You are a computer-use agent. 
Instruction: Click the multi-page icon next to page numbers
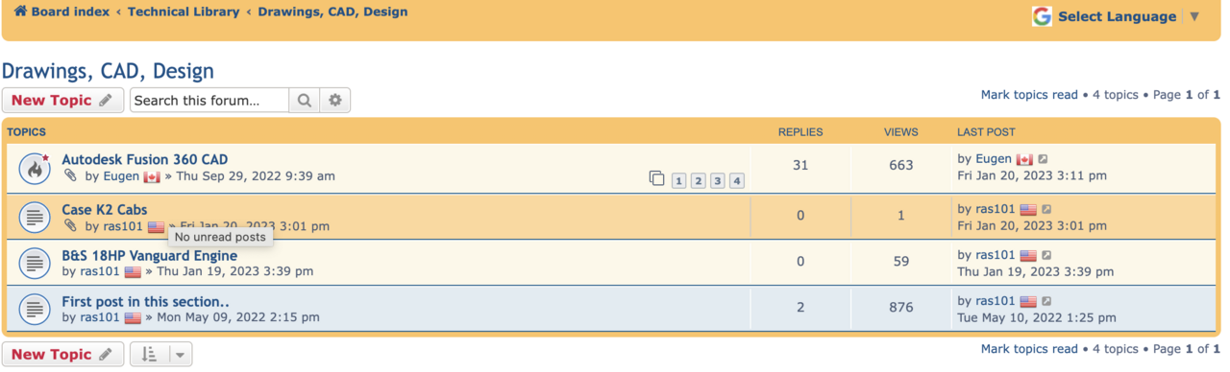coord(656,178)
